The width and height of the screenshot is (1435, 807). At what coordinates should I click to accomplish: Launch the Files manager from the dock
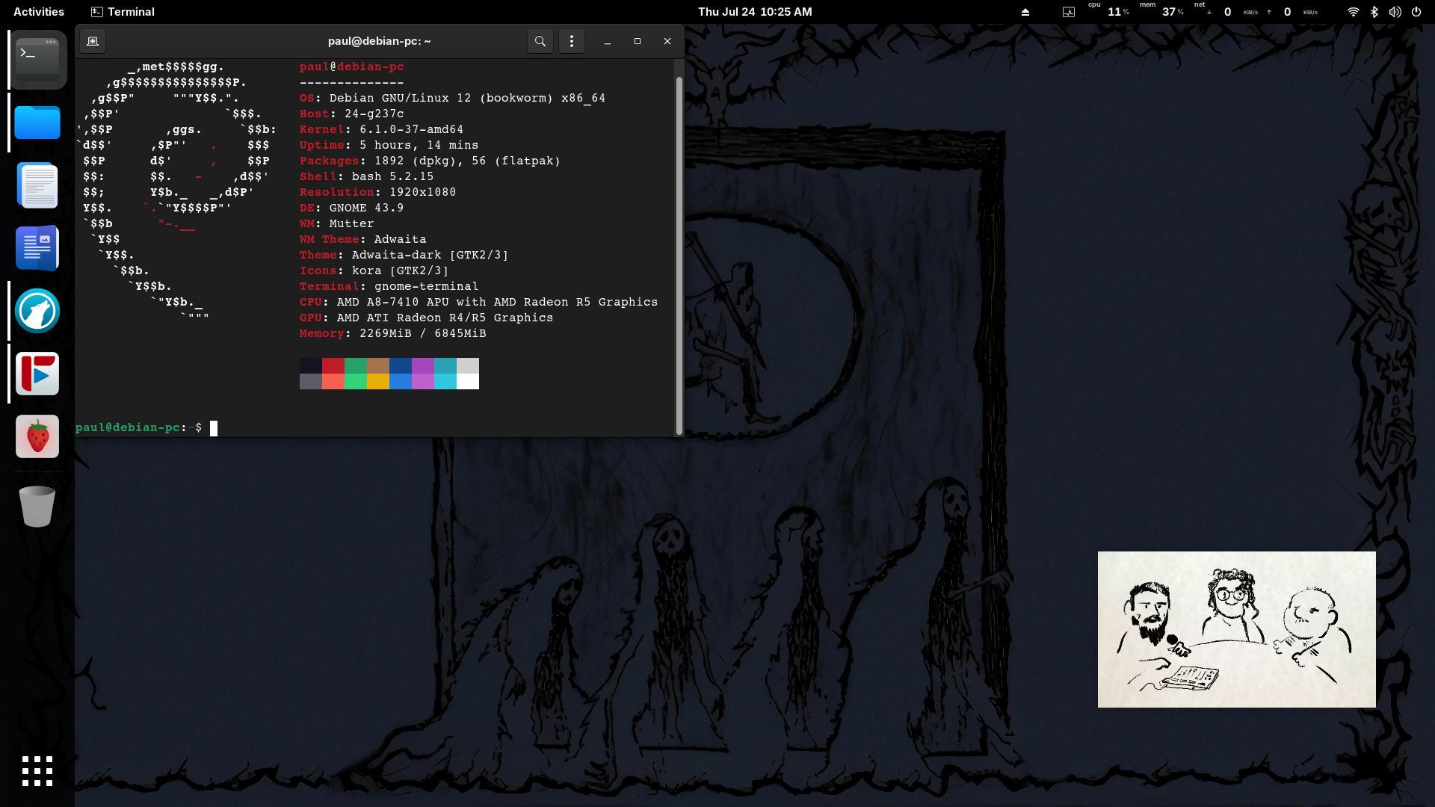[x=37, y=123]
